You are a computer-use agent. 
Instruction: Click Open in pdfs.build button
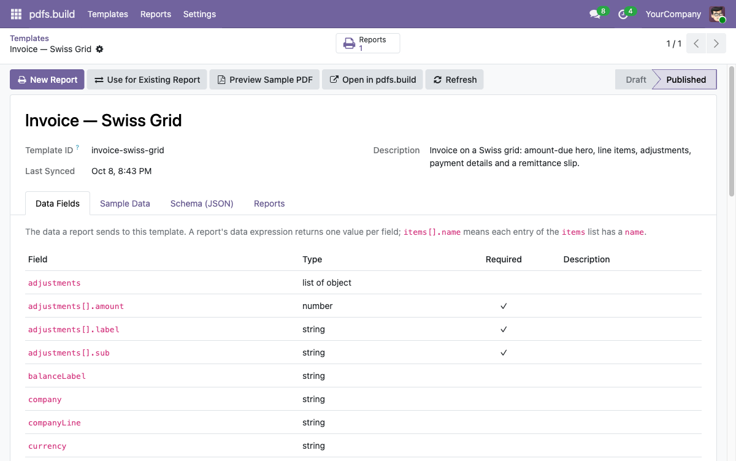373,80
